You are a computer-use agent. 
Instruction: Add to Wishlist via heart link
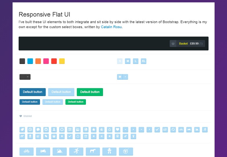coord(26,116)
